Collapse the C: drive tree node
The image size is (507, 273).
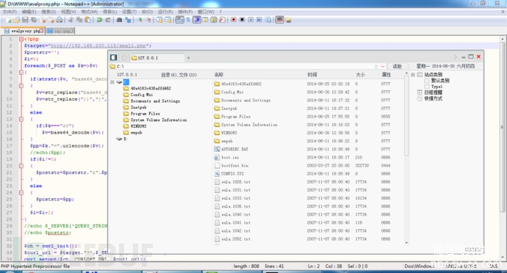(112, 82)
